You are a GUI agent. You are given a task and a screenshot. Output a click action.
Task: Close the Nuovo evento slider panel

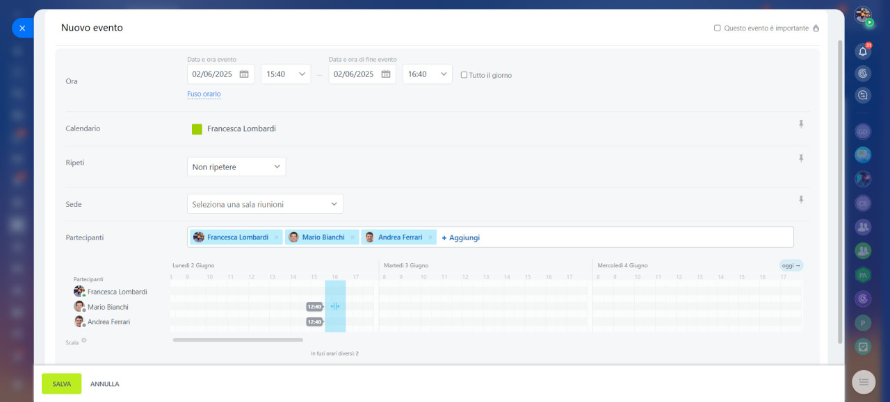[22, 28]
